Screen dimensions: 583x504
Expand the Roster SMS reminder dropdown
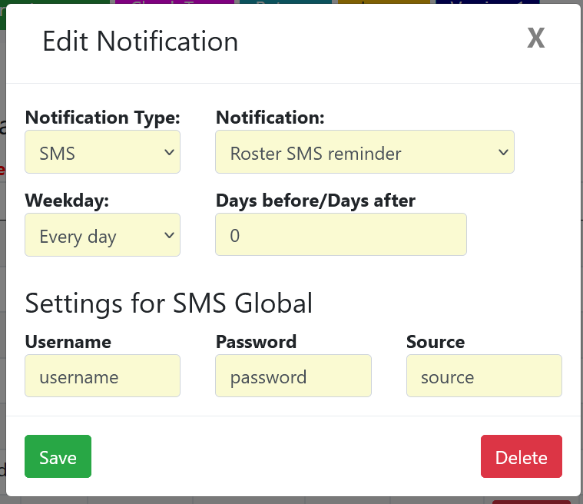365,152
